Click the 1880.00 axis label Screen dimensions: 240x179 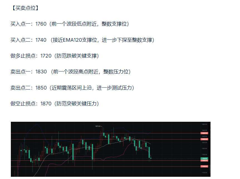coord(204,124)
